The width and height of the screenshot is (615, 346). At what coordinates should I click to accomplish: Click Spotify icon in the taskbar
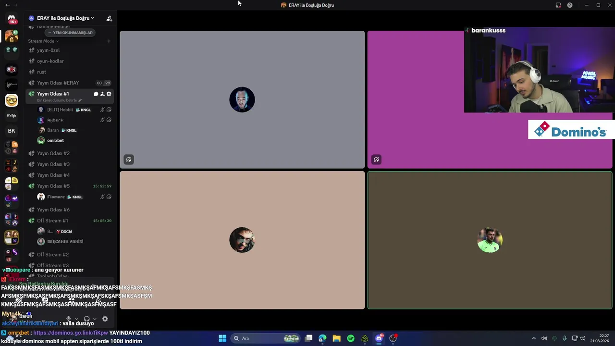351,338
